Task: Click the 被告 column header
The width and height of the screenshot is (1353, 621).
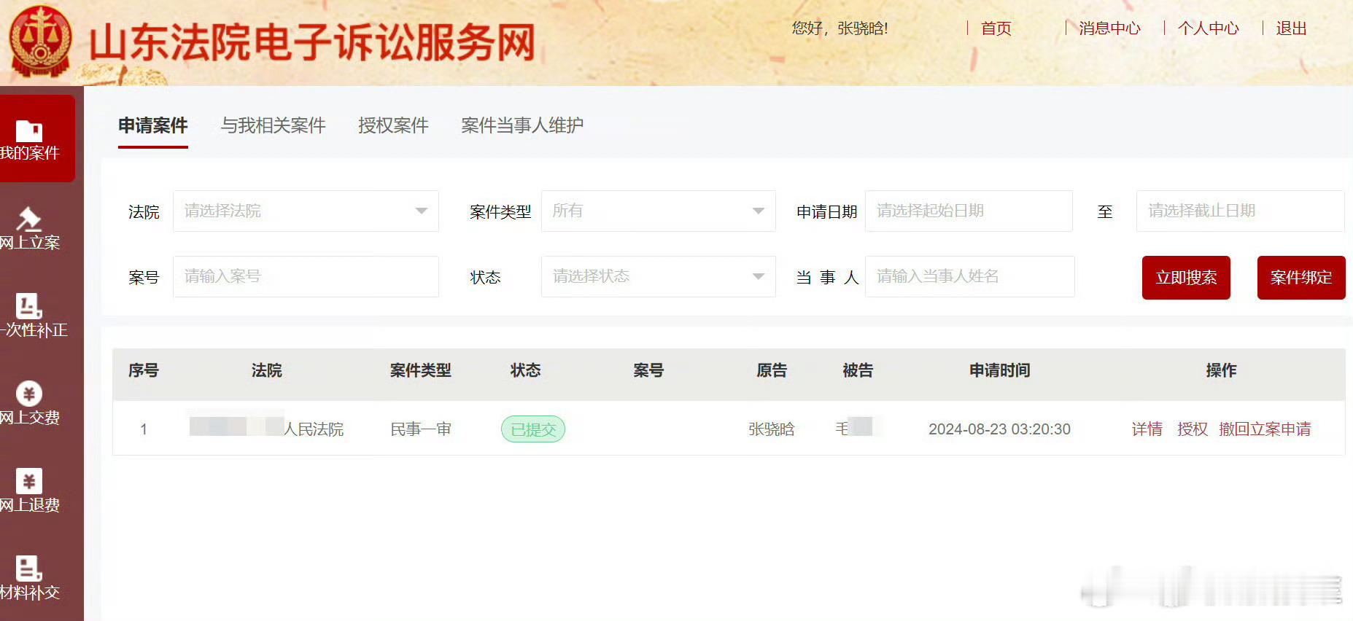Action: [x=858, y=370]
